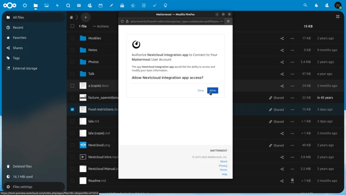Share the Photos folder via share icon
Image resolution: width=346 pixels, height=195 pixels.
(282, 62)
